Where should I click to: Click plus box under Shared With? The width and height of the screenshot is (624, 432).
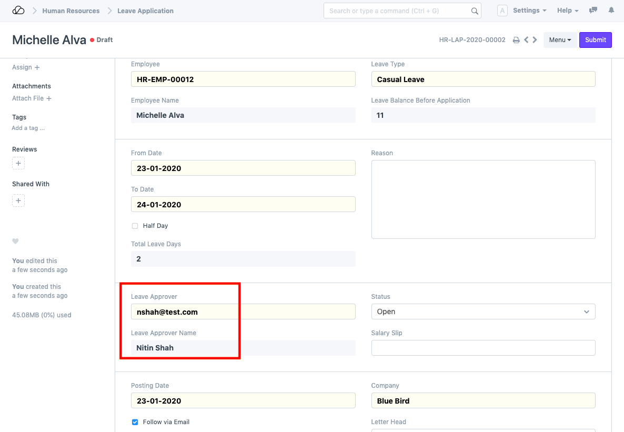point(18,200)
